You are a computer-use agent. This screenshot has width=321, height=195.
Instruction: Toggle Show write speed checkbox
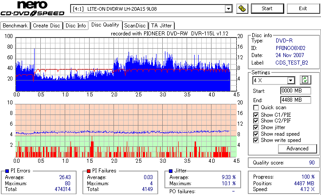coord(256,140)
